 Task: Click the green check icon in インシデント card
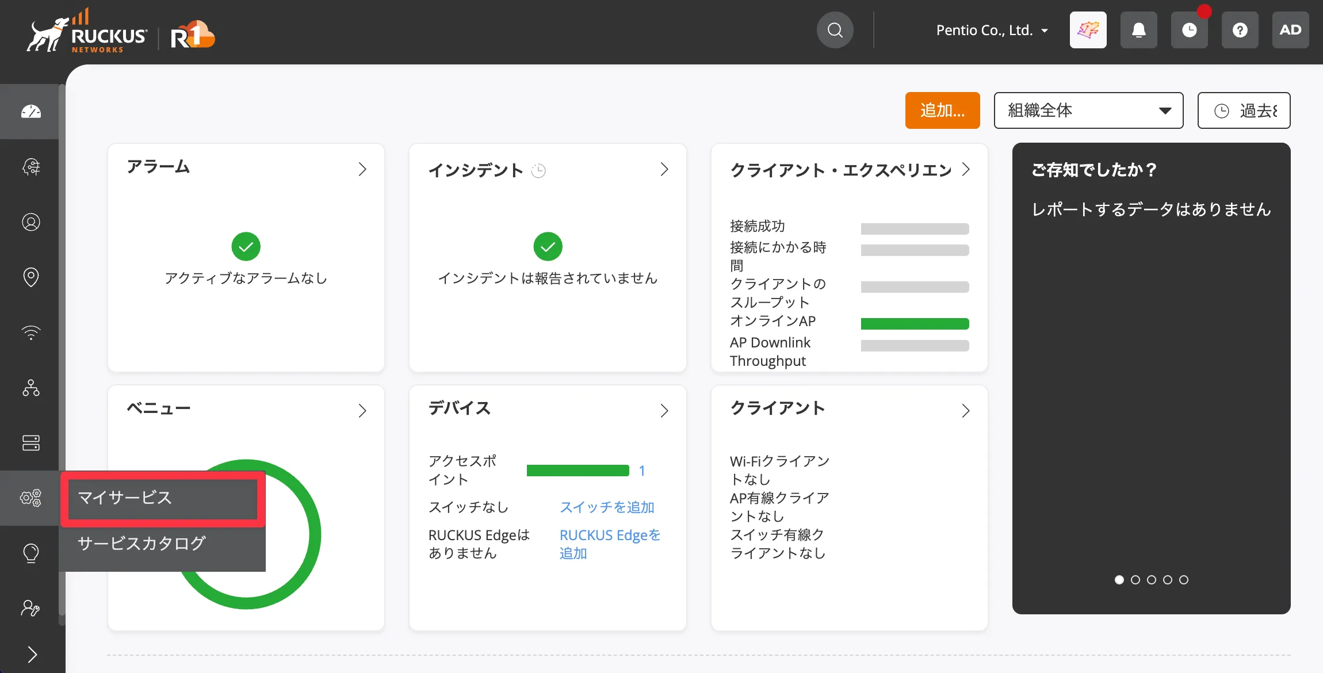548,247
